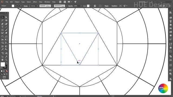Select the Slice tool
The width and height of the screenshot is (173, 97).
click(6, 57)
